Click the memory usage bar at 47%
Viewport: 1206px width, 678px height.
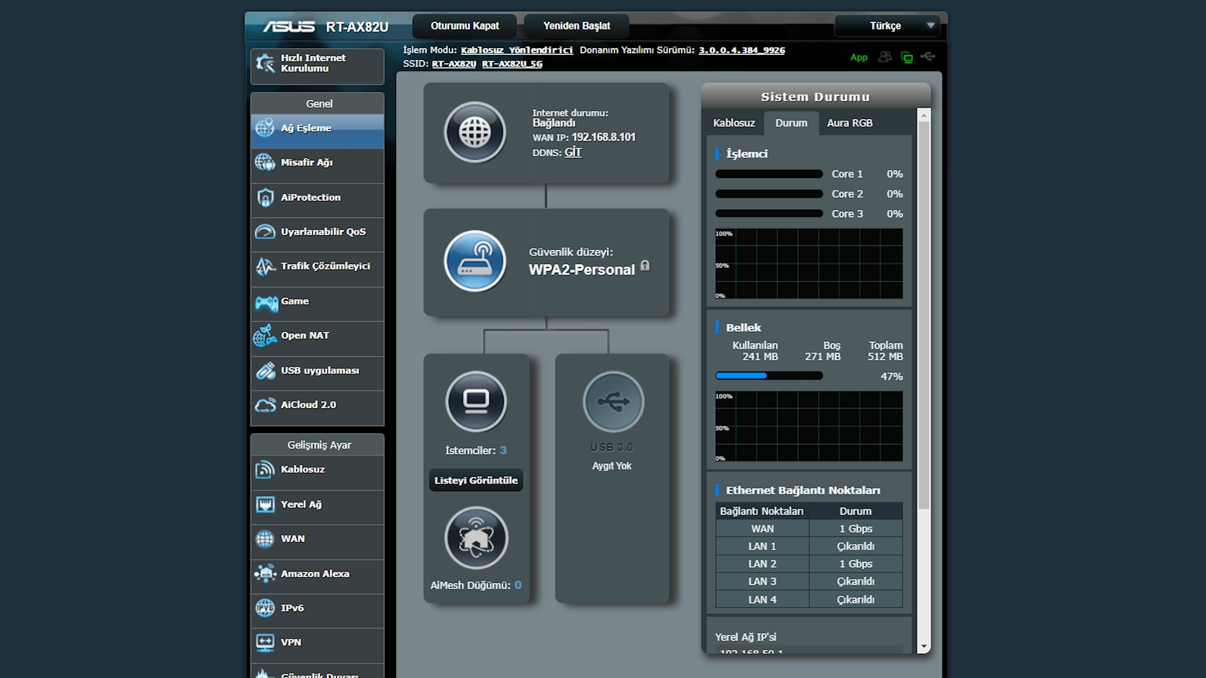[x=769, y=376]
